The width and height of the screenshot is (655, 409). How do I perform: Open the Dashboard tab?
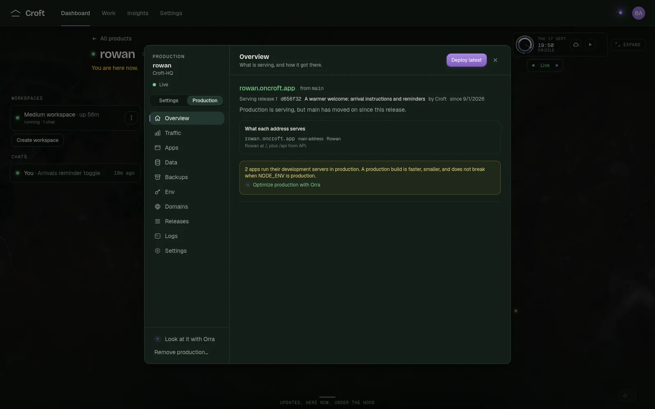pos(75,13)
